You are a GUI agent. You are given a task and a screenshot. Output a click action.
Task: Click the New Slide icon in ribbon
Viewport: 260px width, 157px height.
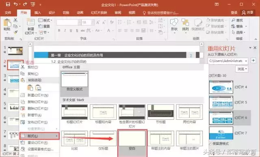(x=30, y=22)
